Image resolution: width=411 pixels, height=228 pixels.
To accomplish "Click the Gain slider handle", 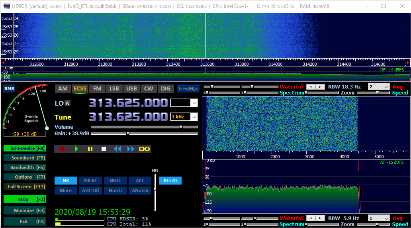I will pyautogui.click(x=128, y=133).
